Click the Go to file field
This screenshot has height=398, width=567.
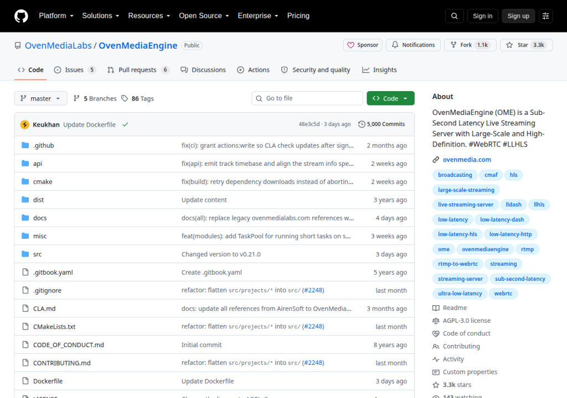coord(307,98)
